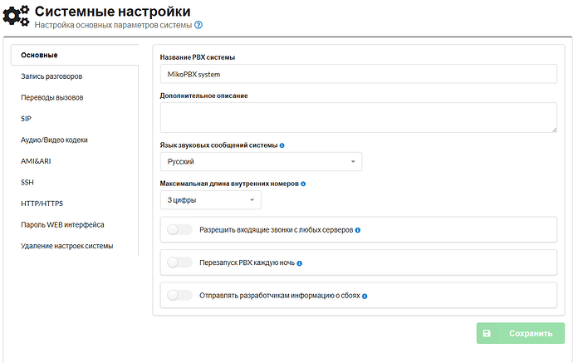Click the gears icon in the page header

(16, 17)
